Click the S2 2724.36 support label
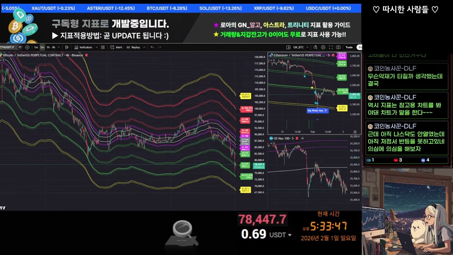This screenshot has height=255, width=453. click(342, 63)
